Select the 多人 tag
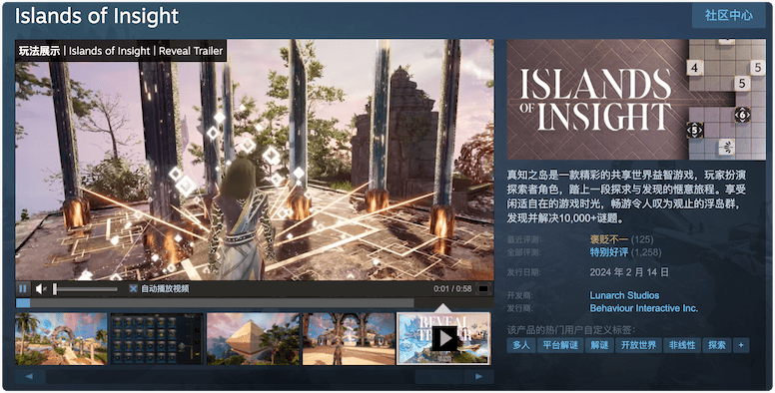Viewport: 775px width, 393px height. [x=521, y=345]
